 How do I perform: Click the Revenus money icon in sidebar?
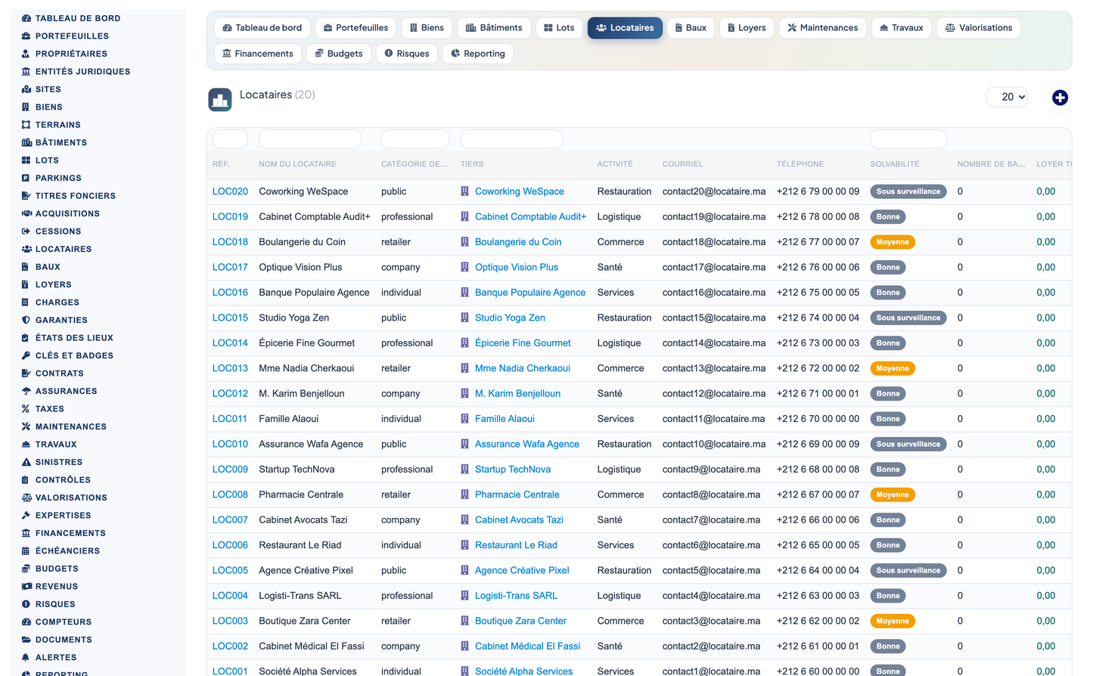pyautogui.click(x=26, y=587)
